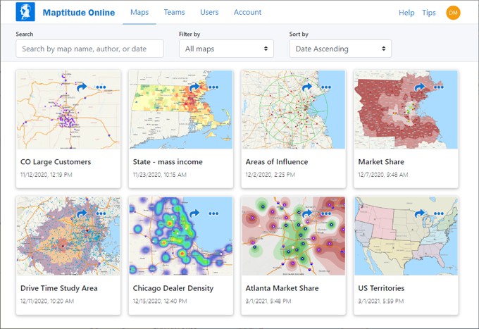Open the Help link
The width and height of the screenshot is (479, 329).
pyautogui.click(x=406, y=13)
